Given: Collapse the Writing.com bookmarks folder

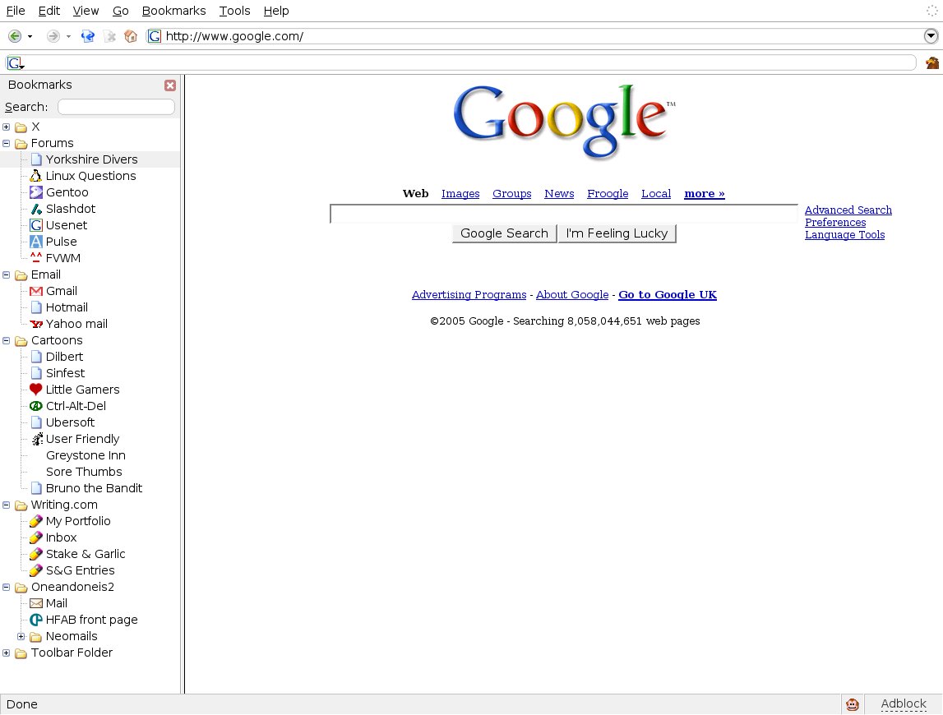Looking at the screenshot, I should click(6, 505).
